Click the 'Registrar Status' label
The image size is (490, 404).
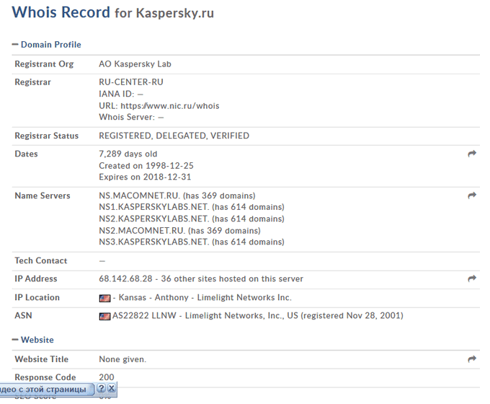tap(47, 136)
